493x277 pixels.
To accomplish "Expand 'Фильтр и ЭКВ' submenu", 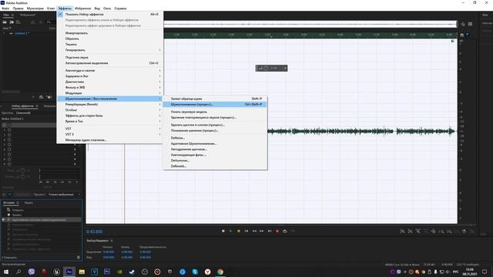I will coord(109,87).
